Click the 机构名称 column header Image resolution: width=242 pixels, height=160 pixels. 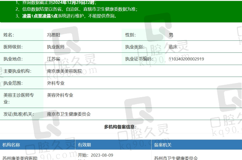tap(11, 145)
